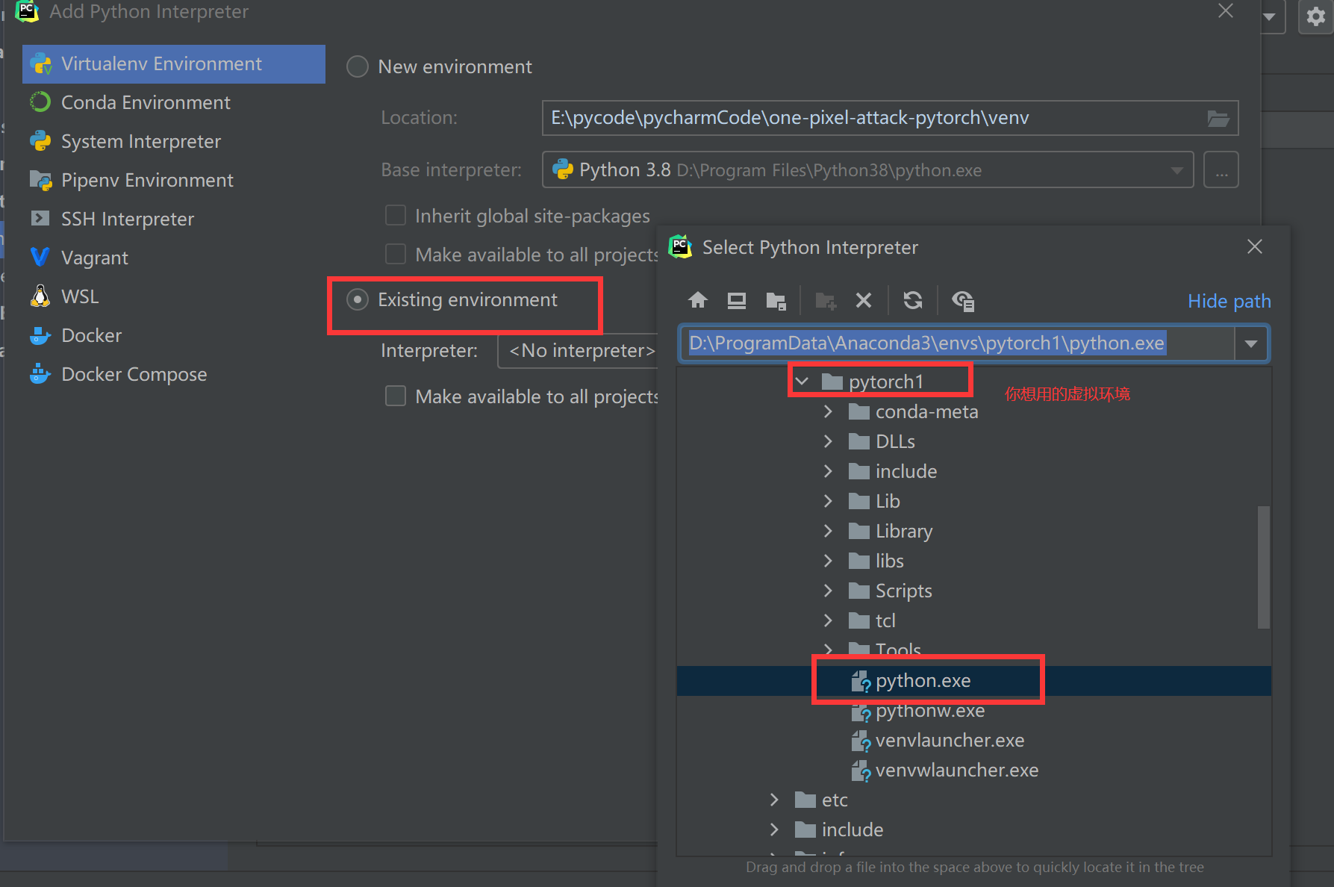Click Show Hidden Files toolbar icon
The height and width of the screenshot is (887, 1334).
click(x=963, y=301)
